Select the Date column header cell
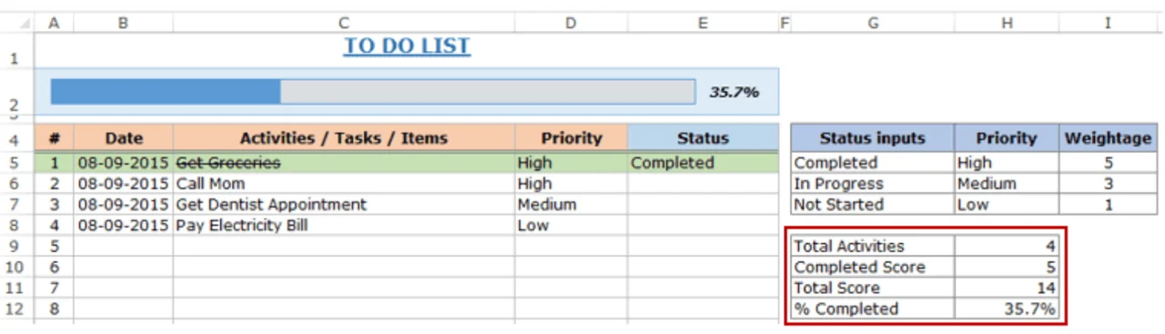Viewport: 1165px width, 334px height. (123, 138)
